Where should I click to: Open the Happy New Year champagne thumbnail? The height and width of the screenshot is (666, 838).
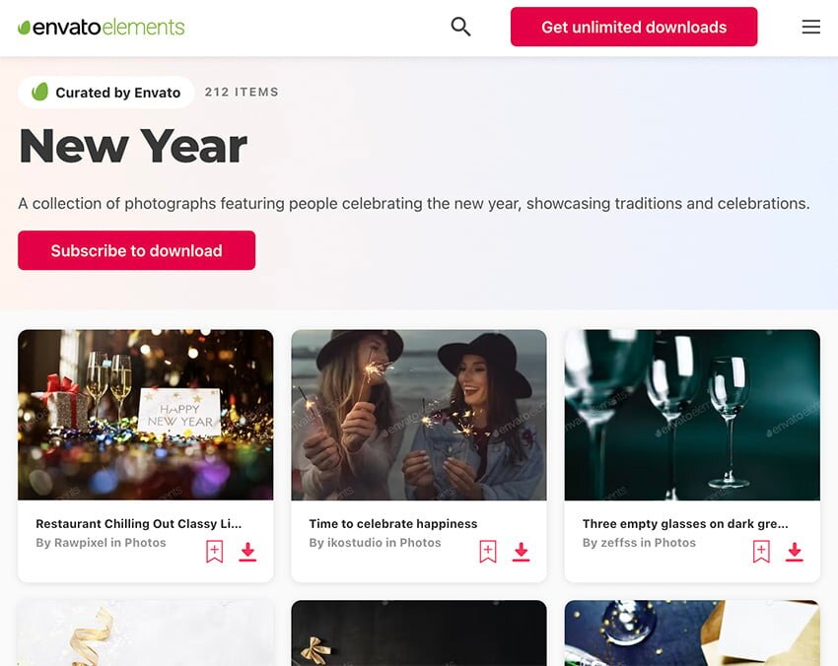point(145,415)
